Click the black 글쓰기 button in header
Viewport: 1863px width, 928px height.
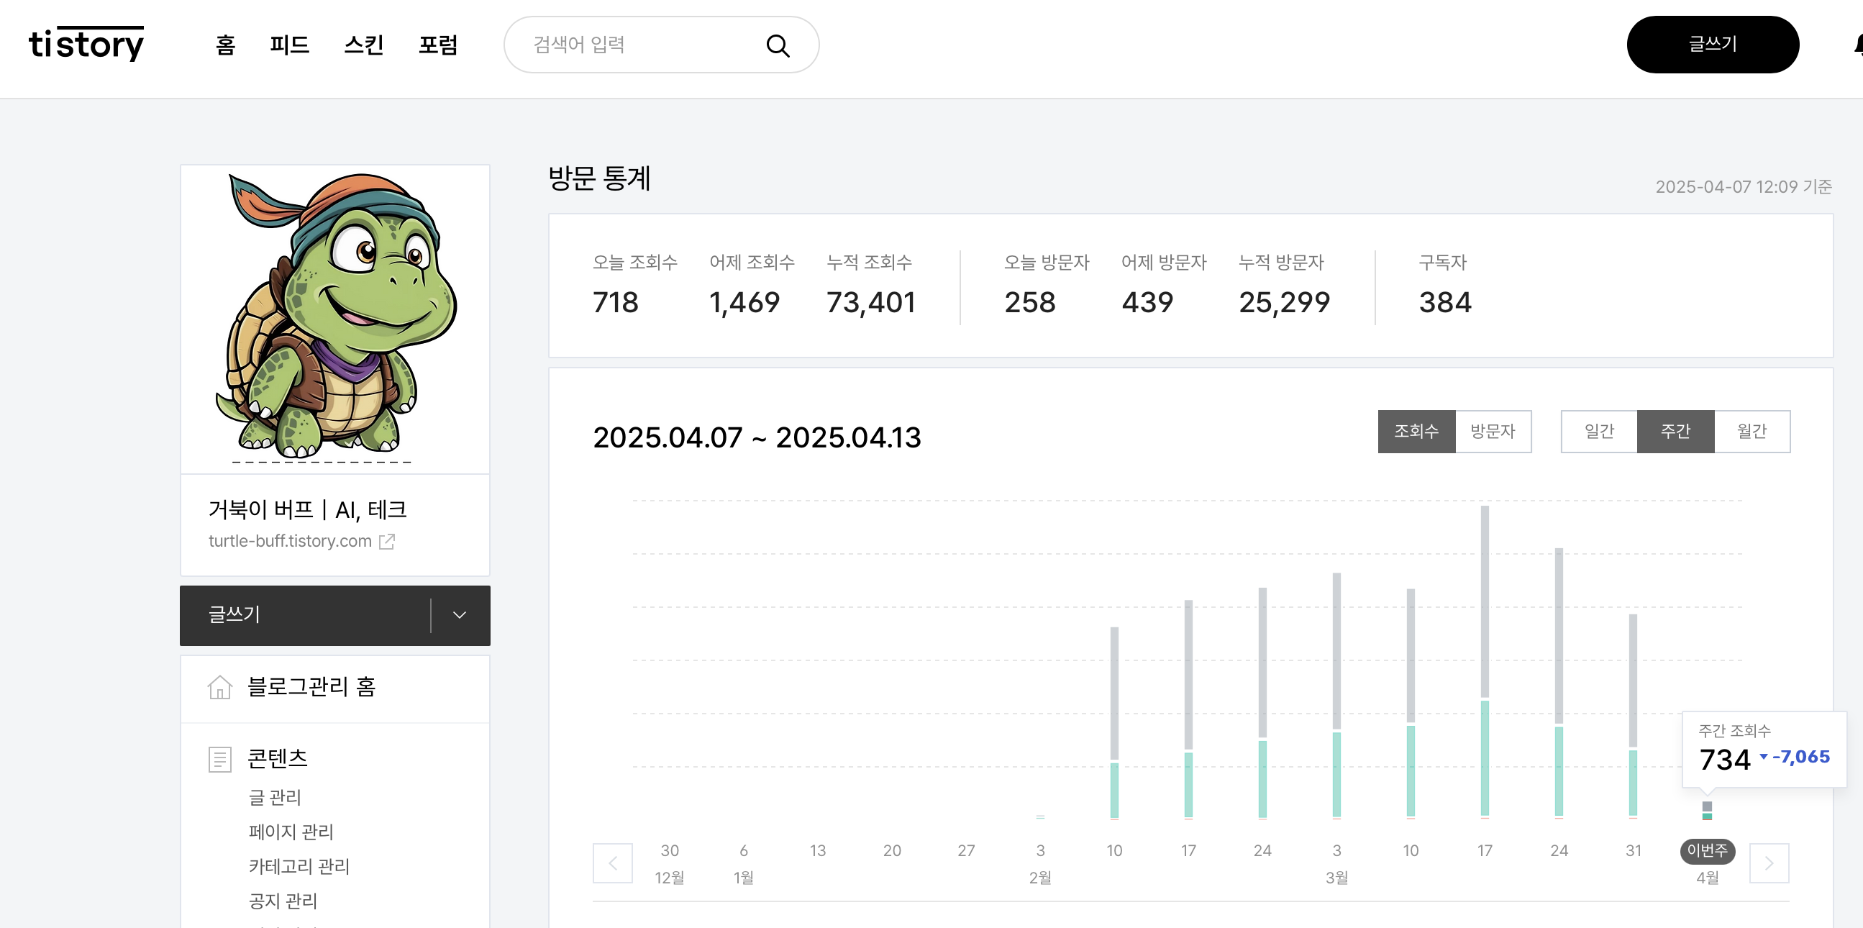(1712, 44)
